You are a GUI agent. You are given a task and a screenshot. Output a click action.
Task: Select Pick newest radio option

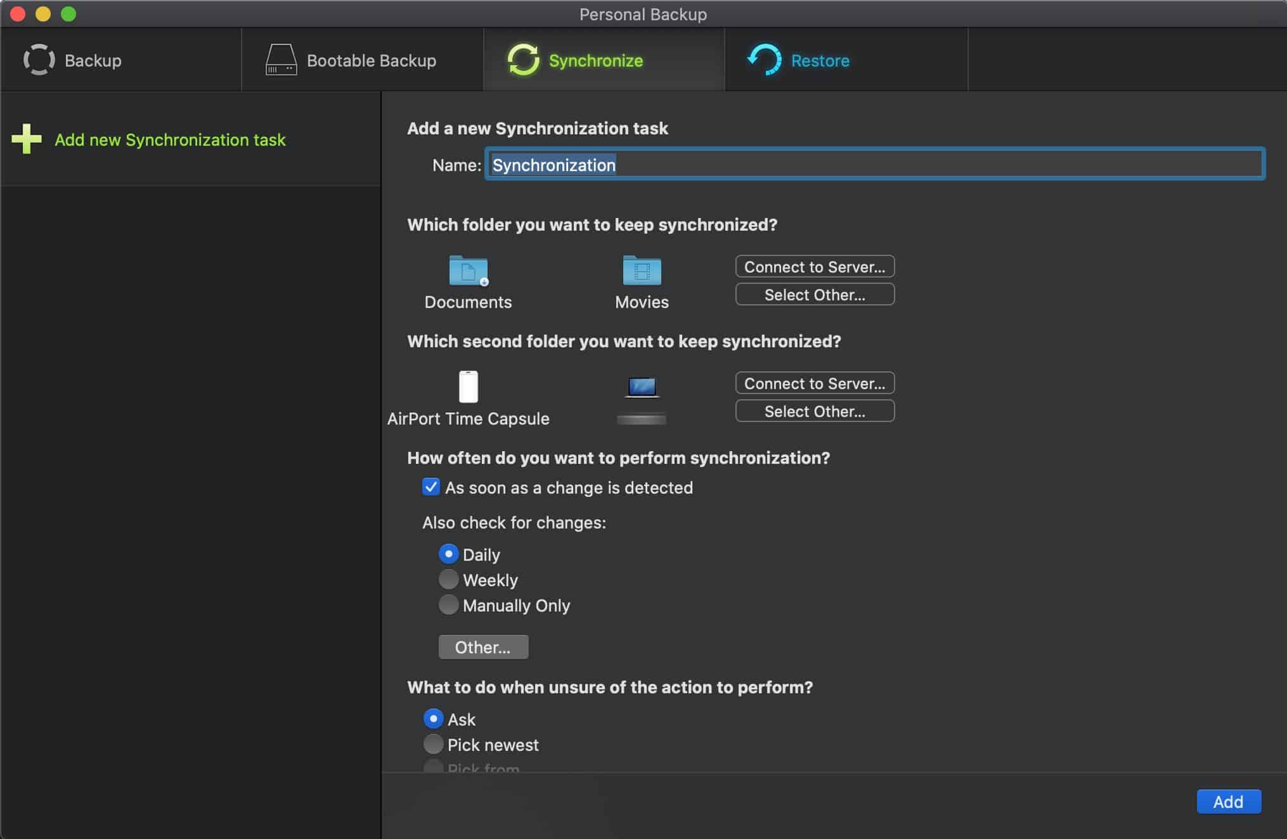coord(433,744)
